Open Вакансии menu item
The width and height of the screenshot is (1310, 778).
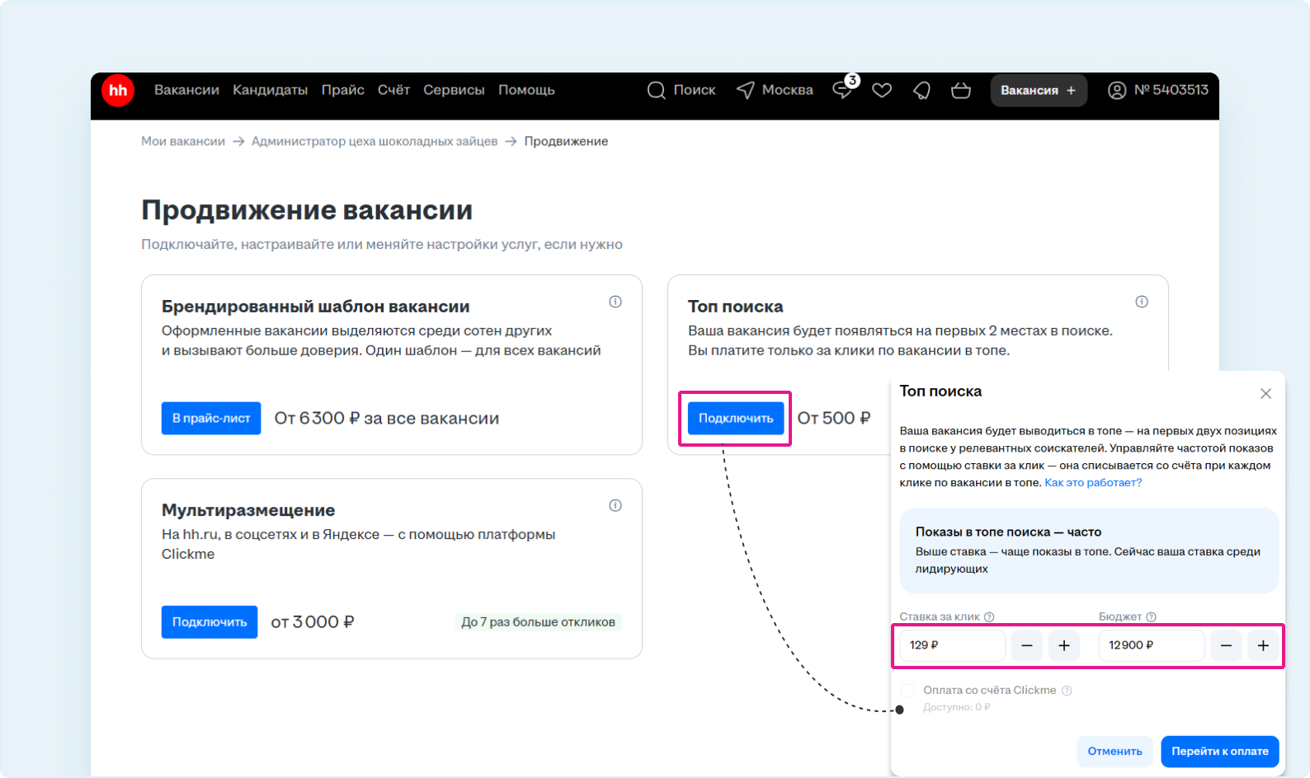coord(186,91)
